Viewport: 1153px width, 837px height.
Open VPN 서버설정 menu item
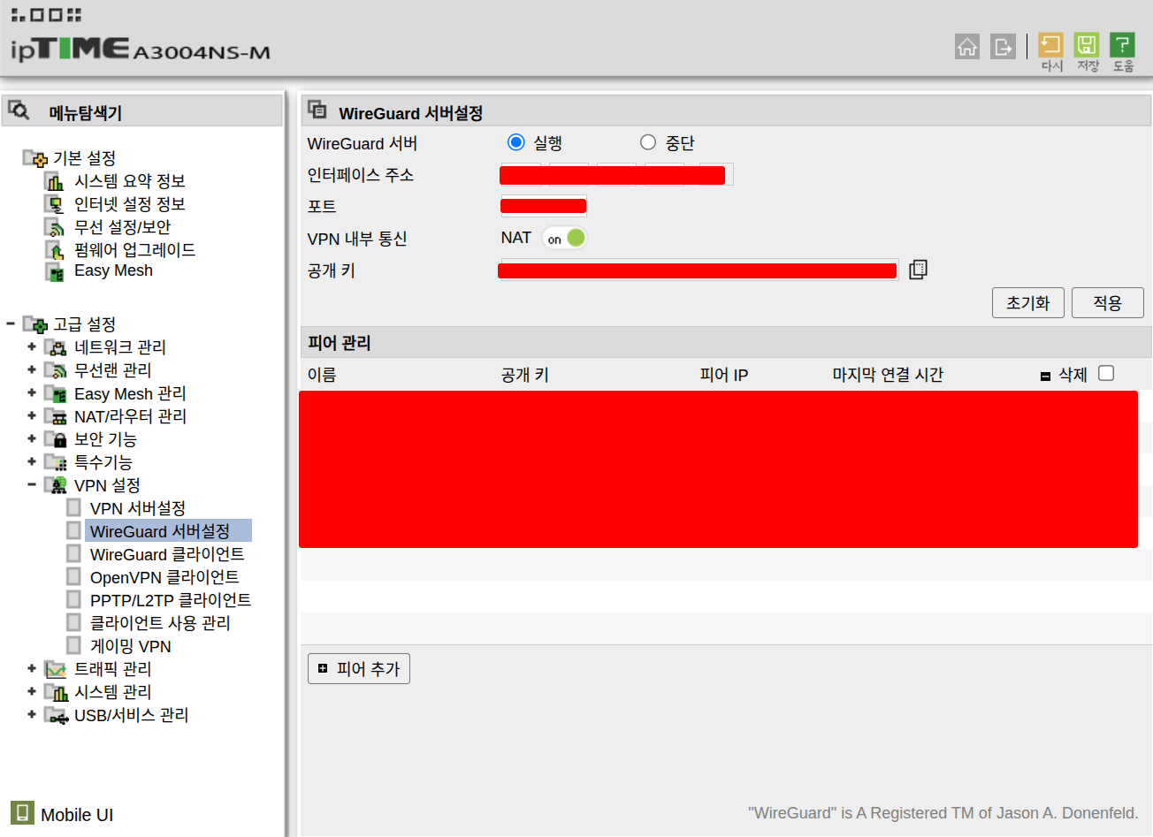[x=138, y=508]
